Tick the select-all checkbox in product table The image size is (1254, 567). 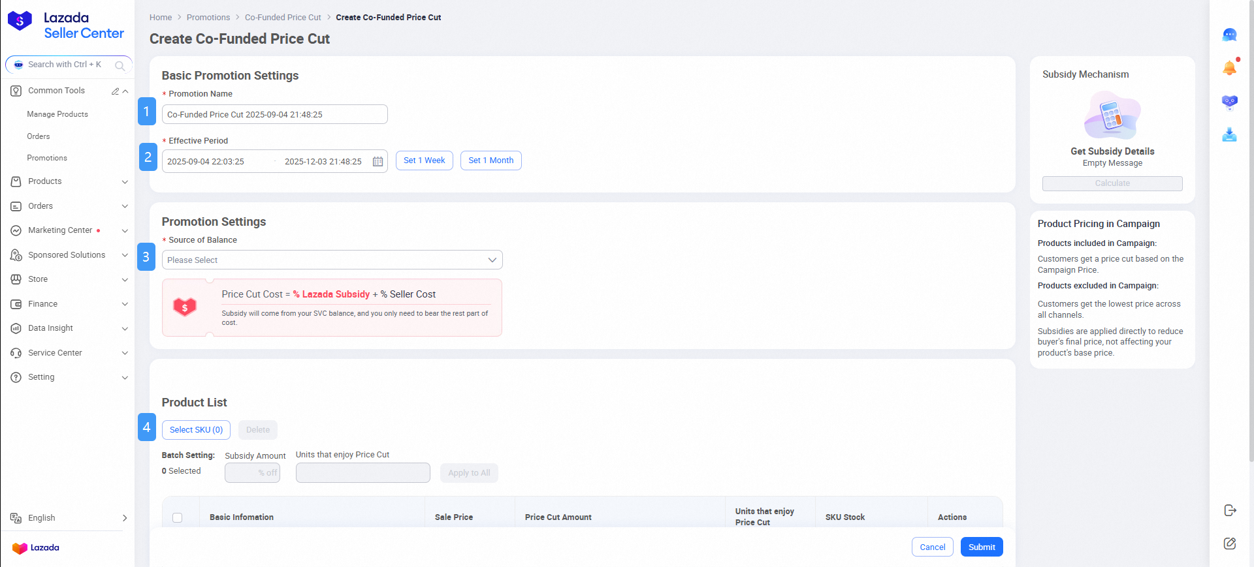(x=178, y=517)
